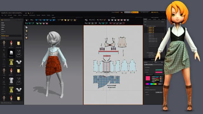This screenshot has width=203, height=114.
Task: Click gold avatar figure icon in 3D toolbar
Action: click(x=75, y=20)
